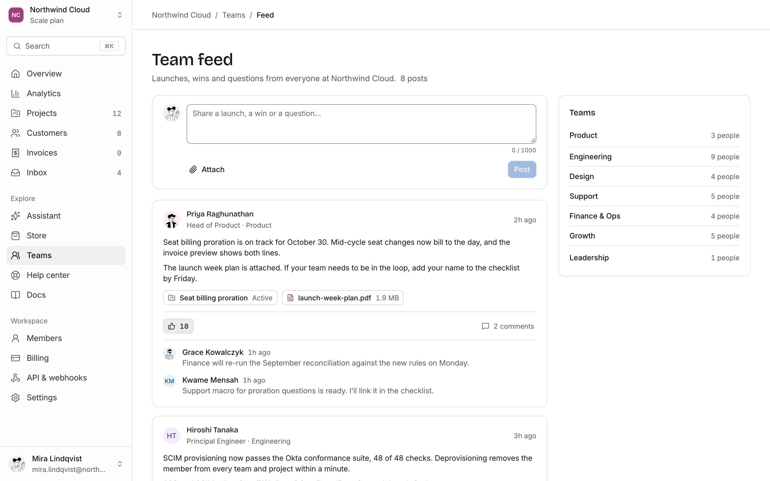Click Kwame Mensah's KM avatar
The height and width of the screenshot is (481, 770).
click(x=169, y=381)
